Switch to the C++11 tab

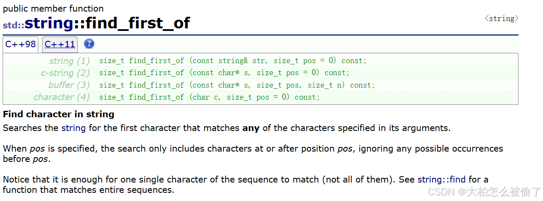[x=60, y=44]
